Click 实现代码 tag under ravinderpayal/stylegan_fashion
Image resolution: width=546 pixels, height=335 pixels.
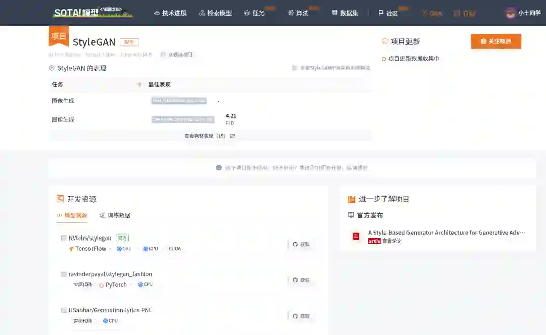pos(82,284)
